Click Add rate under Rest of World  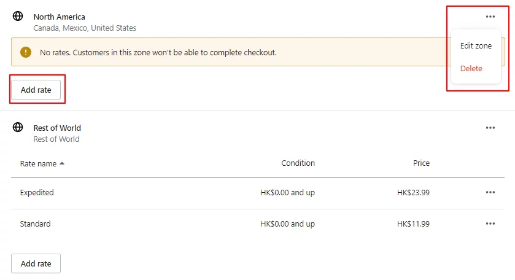point(36,263)
